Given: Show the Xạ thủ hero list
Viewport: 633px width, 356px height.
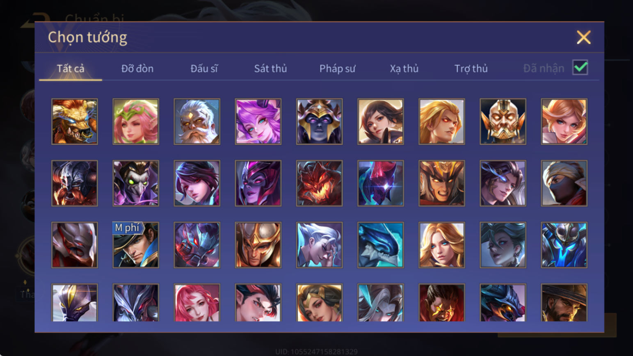Looking at the screenshot, I should 404,68.
